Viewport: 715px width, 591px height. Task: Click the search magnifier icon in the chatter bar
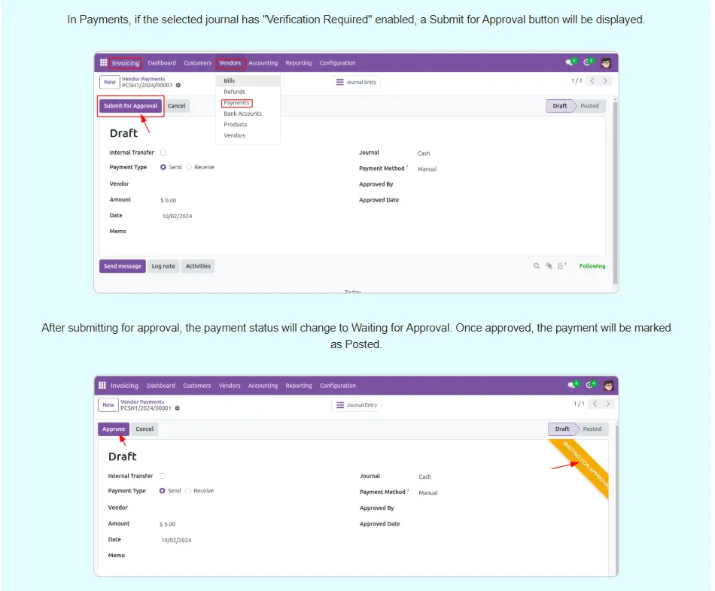coord(537,266)
